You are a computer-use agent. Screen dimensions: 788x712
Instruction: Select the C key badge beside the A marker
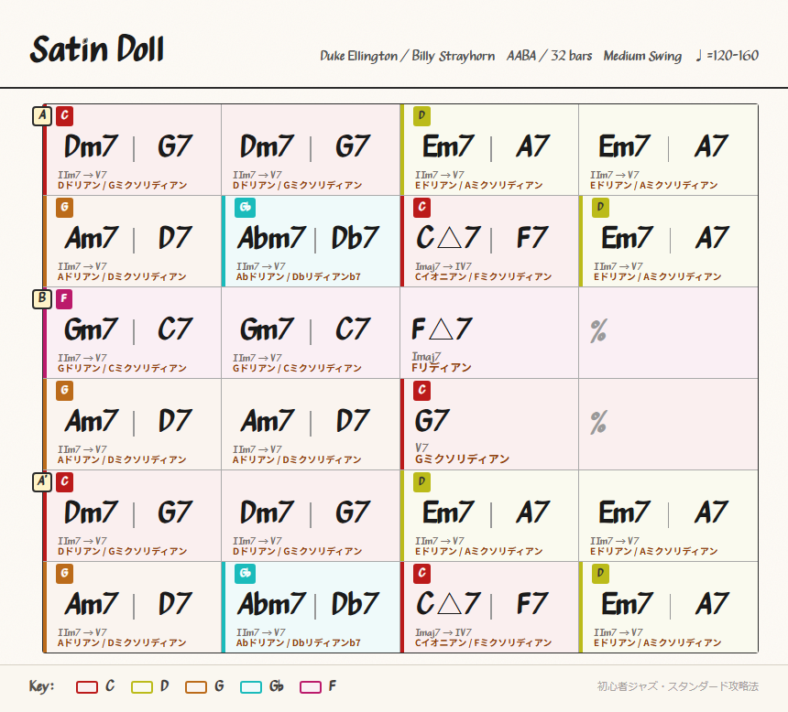click(x=65, y=116)
